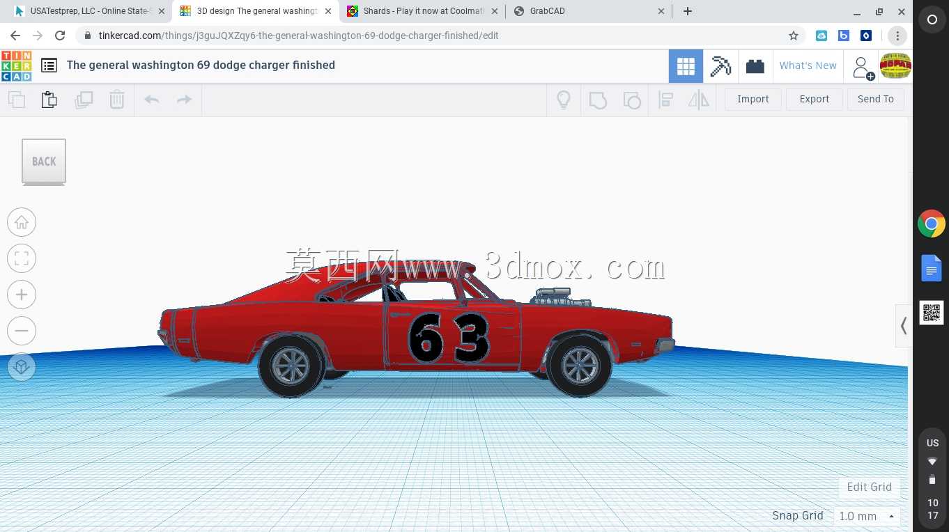This screenshot has width=949, height=532.
Task: Click the cloud extension icon
Action: click(821, 36)
